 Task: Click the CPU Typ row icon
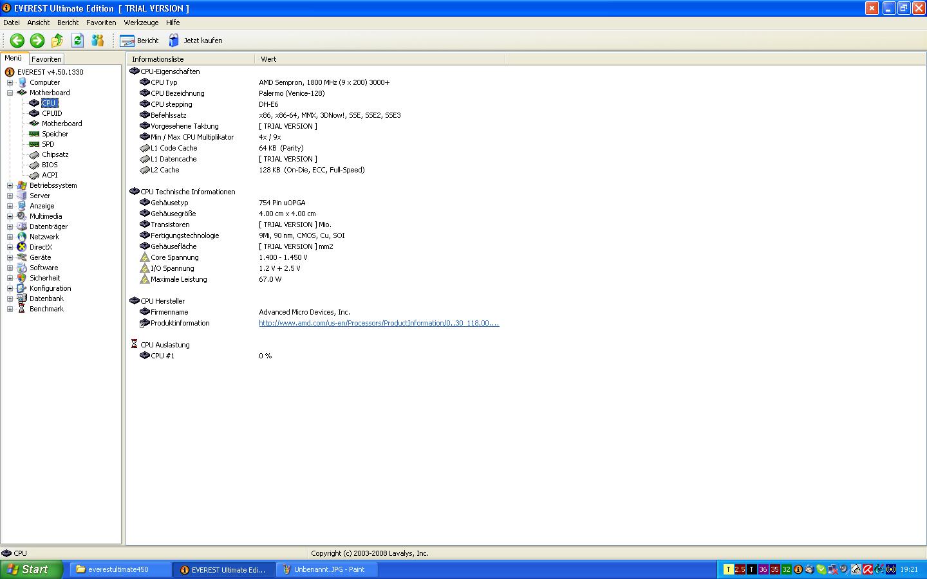[145, 82]
